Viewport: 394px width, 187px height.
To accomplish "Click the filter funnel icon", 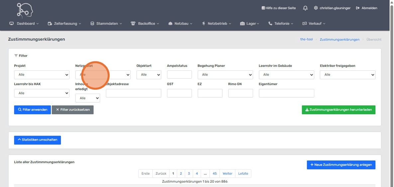I will pos(16,56).
